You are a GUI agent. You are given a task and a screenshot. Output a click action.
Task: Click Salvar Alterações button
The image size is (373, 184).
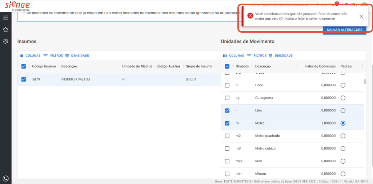tap(344, 30)
